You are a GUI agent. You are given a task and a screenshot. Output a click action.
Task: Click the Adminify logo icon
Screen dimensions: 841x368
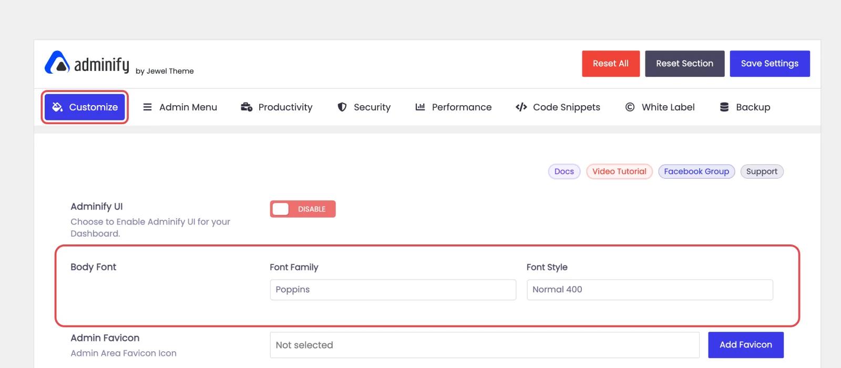(x=57, y=63)
